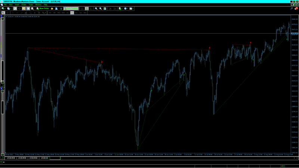The image size is (299, 168).
Task: Switch to the H1 timeframe button
Action: tap(68, 13)
